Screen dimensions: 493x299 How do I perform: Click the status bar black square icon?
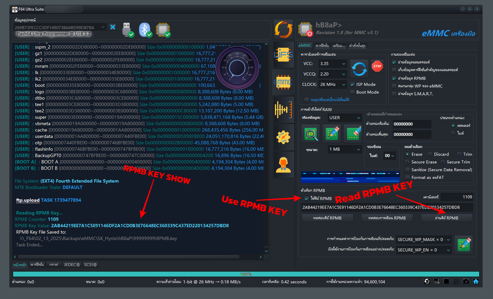[446, 281]
